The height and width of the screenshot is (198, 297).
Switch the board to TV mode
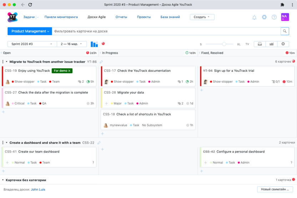pos(247,44)
